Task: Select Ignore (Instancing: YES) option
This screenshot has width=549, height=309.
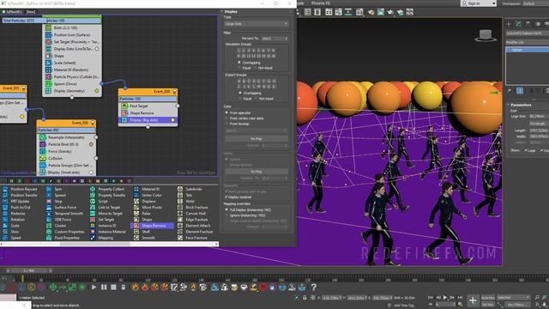Action: [x=226, y=215]
